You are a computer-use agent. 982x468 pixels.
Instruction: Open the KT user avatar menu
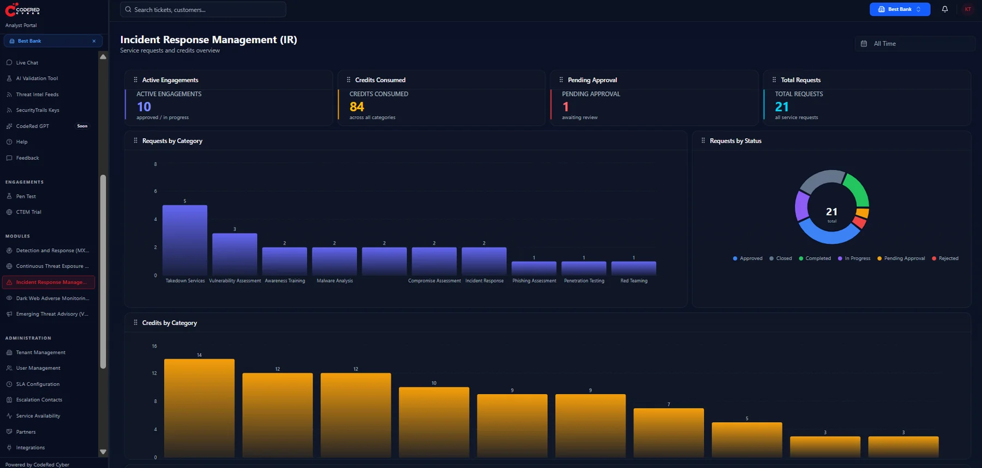(x=968, y=9)
